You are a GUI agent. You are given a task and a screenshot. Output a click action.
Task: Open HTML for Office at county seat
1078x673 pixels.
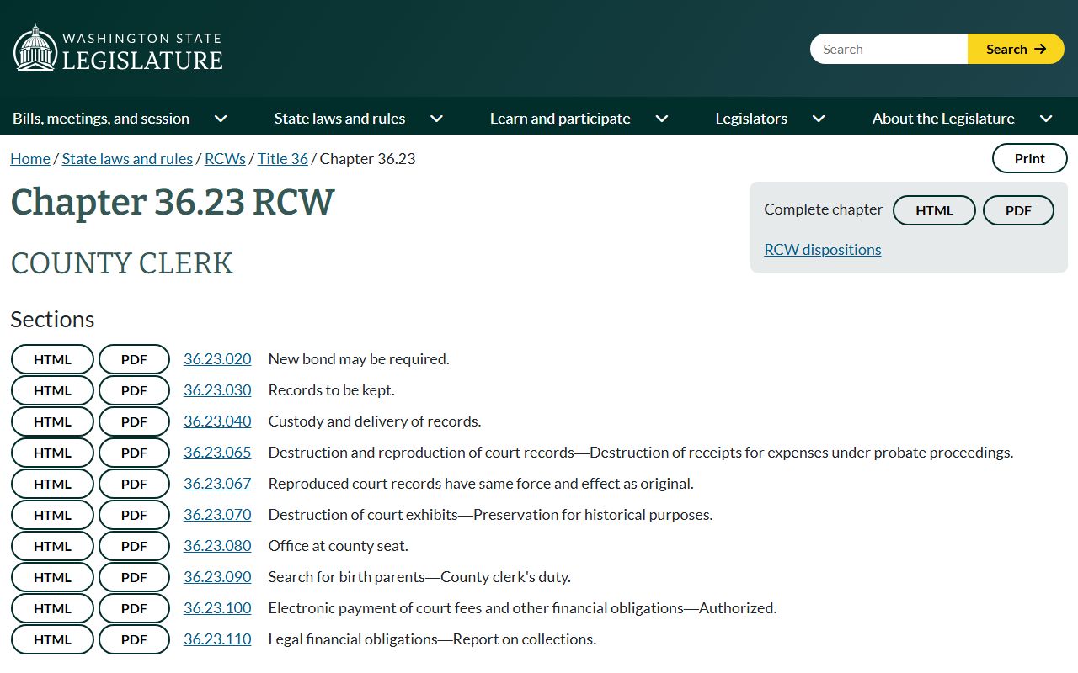point(52,546)
